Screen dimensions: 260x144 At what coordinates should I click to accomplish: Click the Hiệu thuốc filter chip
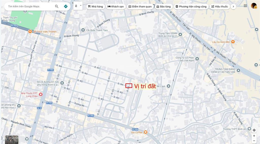(220, 6)
